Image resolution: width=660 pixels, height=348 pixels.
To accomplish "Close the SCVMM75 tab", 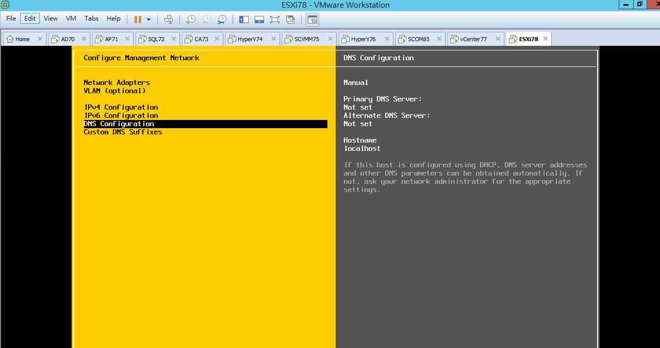I will (x=331, y=39).
